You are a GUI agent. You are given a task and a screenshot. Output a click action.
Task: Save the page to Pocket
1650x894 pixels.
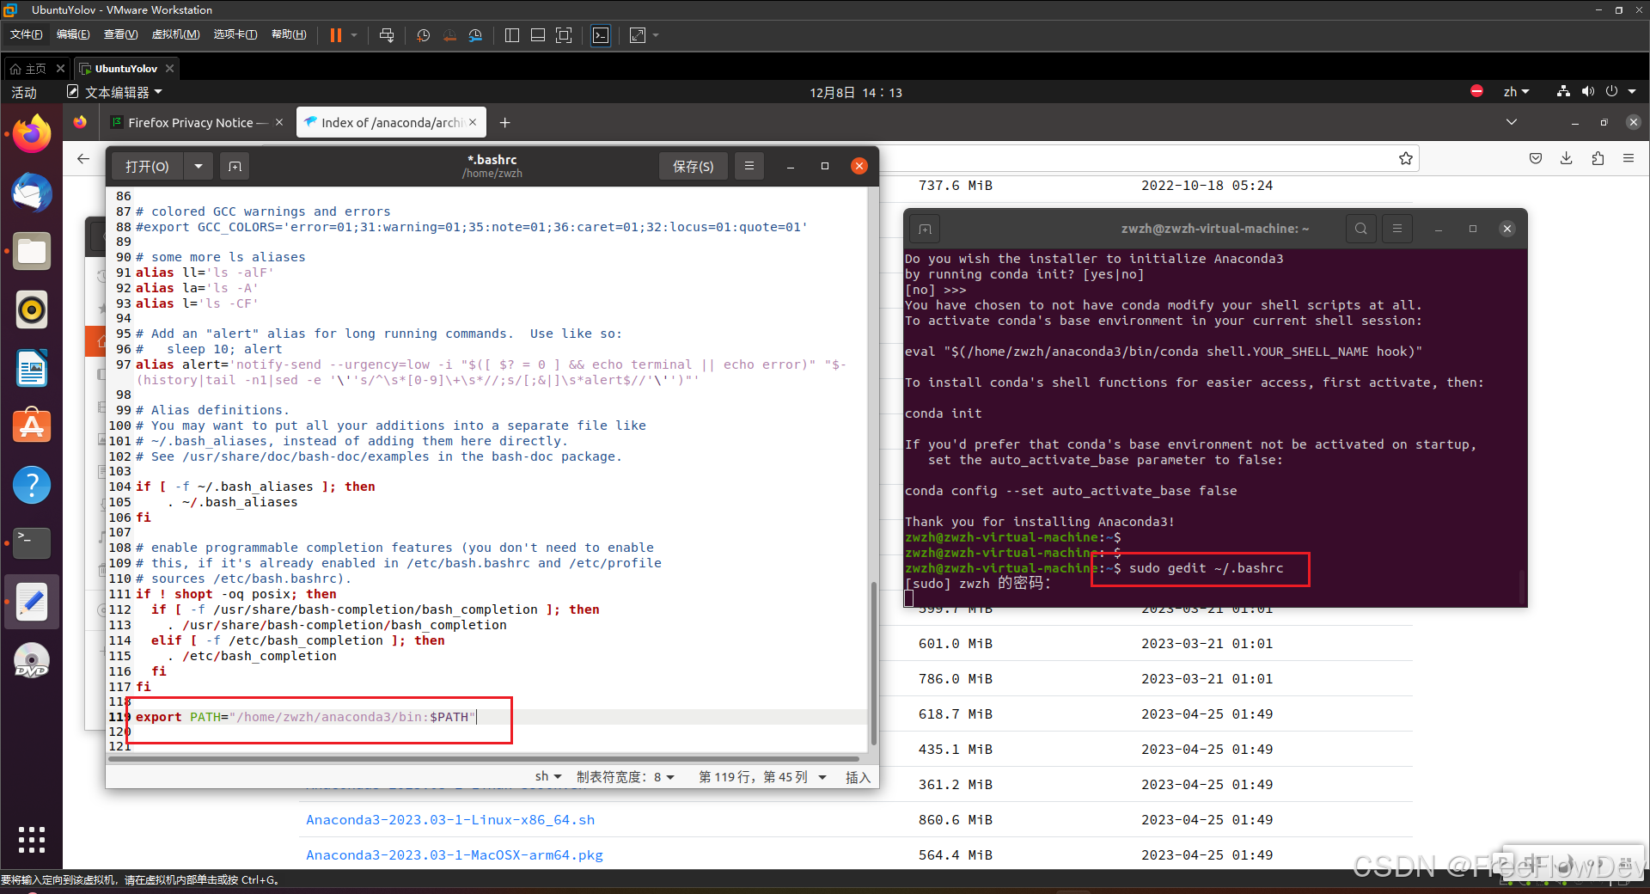[x=1535, y=158]
